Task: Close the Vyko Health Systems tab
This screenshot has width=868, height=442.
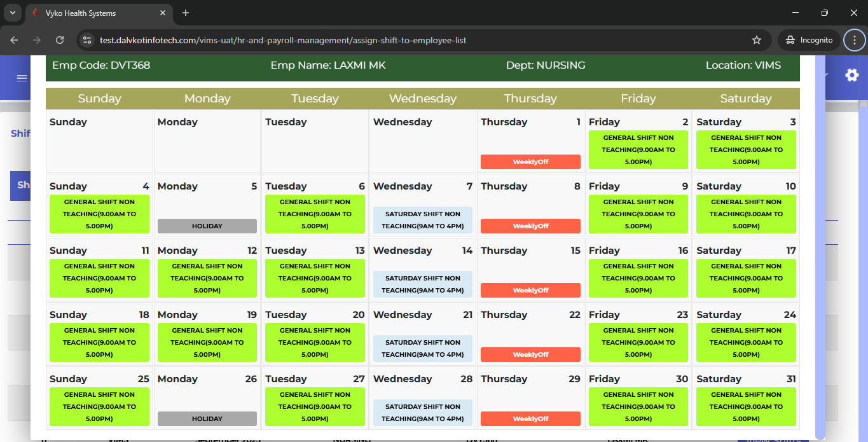Action: [x=163, y=13]
